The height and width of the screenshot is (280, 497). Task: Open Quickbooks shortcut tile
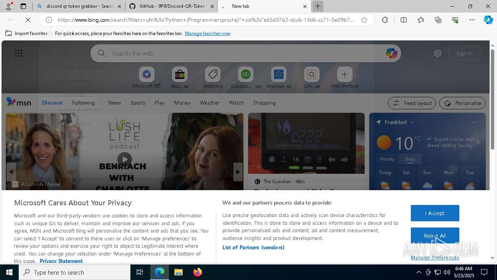(x=245, y=78)
